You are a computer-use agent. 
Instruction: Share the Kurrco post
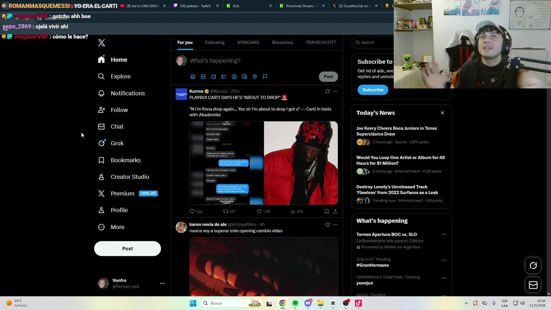pos(335,211)
